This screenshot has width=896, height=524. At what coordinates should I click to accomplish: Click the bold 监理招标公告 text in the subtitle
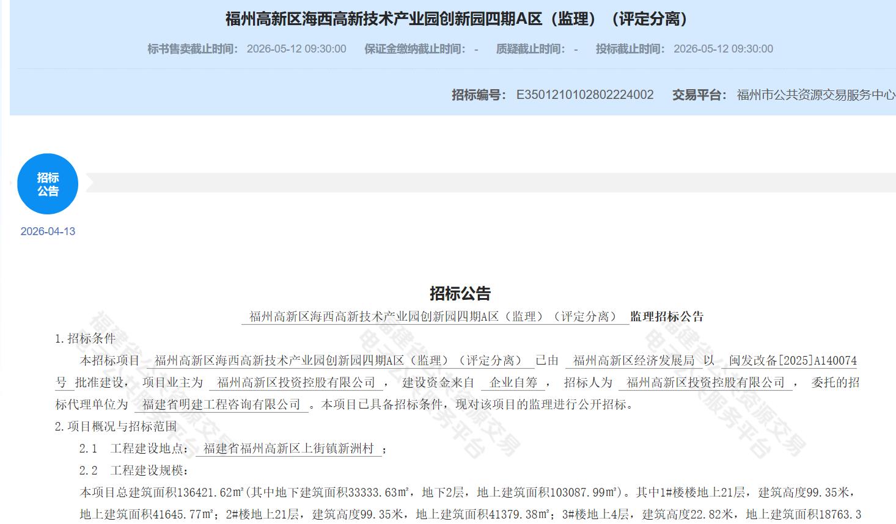667,316
